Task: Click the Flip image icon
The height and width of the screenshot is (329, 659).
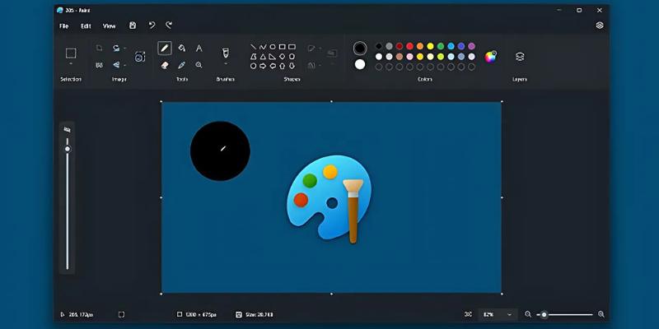Action: [x=116, y=65]
